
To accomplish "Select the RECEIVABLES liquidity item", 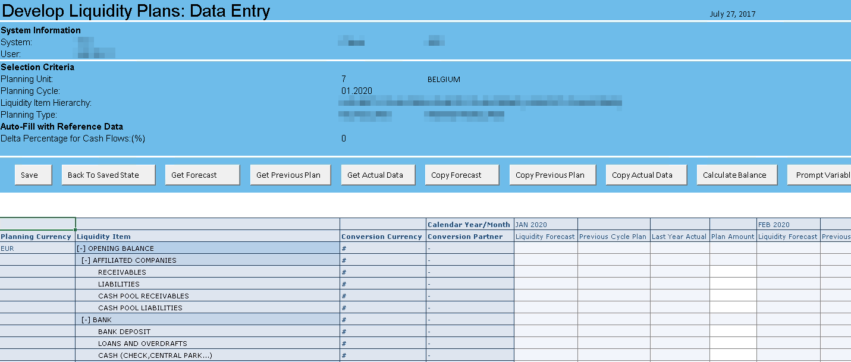I will (122, 272).
